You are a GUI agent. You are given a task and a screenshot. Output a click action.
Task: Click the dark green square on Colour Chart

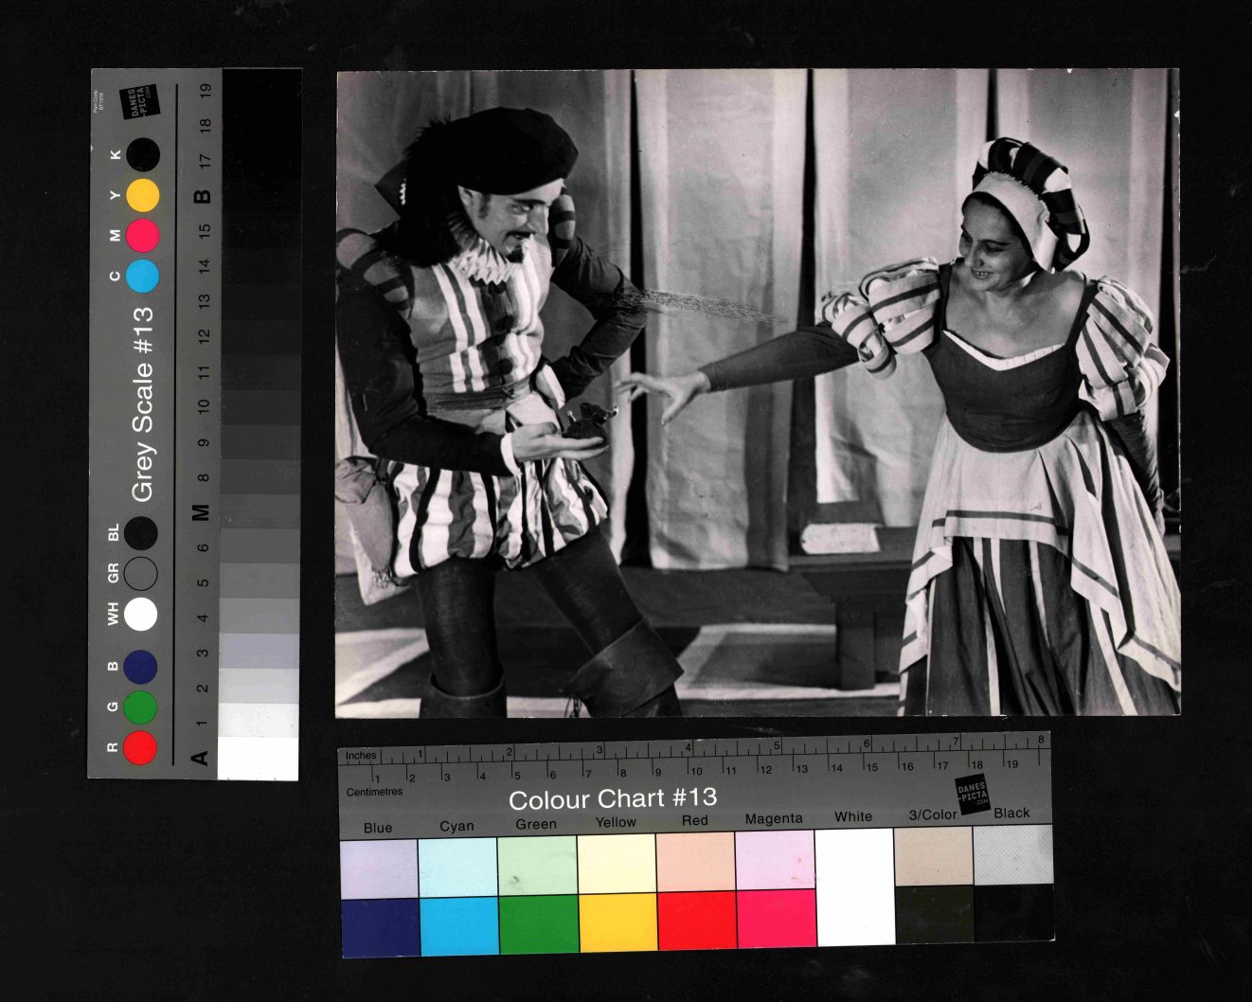click(x=538, y=924)
